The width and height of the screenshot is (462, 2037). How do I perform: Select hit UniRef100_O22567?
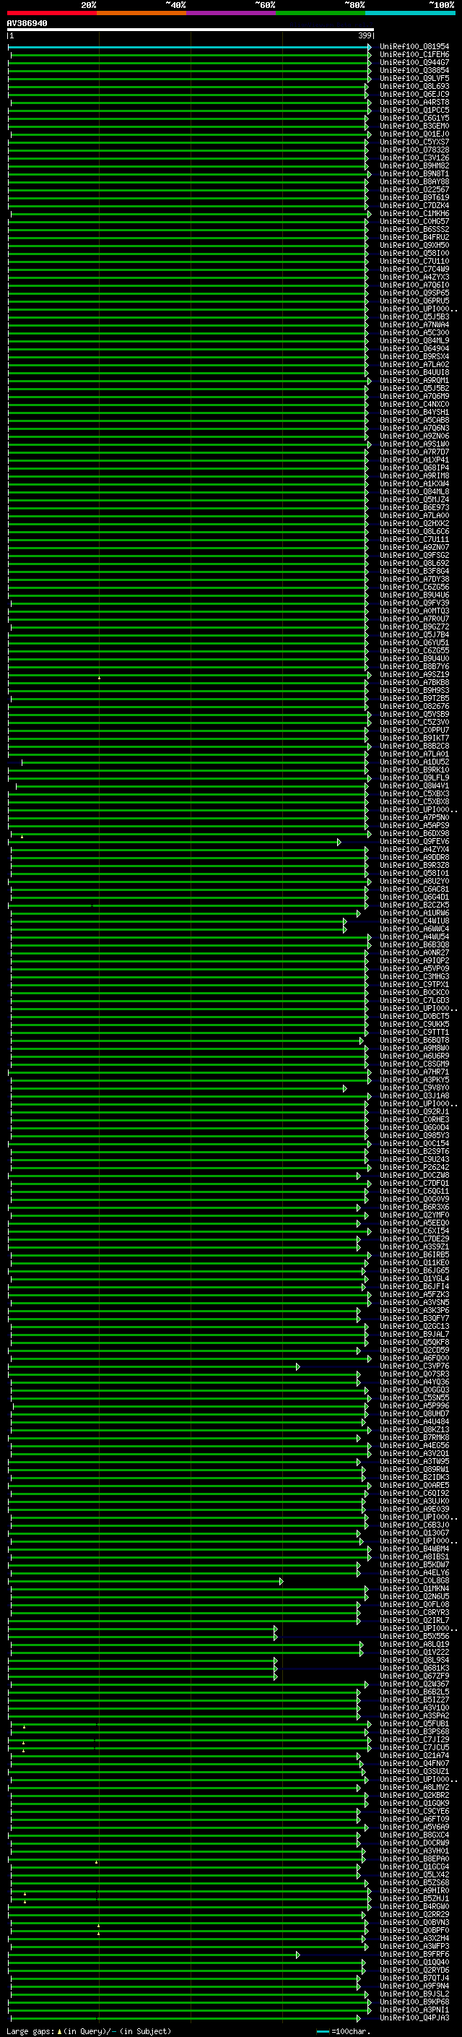[414, 189]
